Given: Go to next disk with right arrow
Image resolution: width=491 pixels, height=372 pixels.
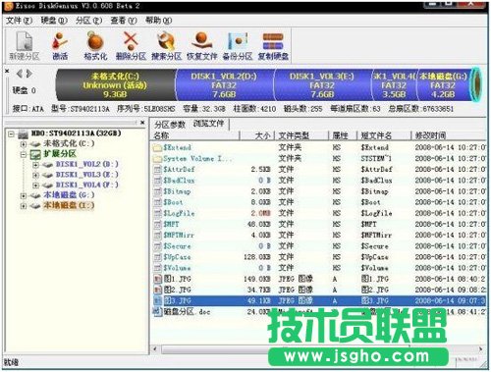Looking at the screenshot, I should point(29,74).
